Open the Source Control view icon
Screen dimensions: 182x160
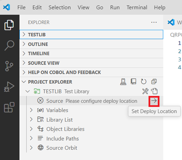pyautogui.click(x=9, y=66)
